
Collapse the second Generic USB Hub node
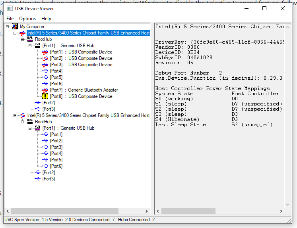click(30, 128)
